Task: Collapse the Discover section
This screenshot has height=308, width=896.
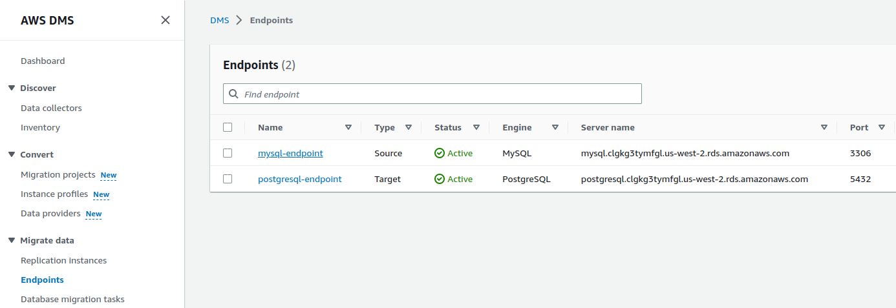Action: click(x=12, y=88)
